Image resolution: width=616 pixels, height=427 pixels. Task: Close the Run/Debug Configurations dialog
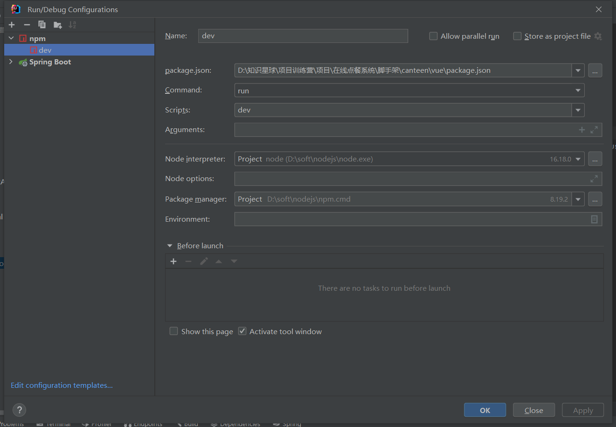click(599, 9)
